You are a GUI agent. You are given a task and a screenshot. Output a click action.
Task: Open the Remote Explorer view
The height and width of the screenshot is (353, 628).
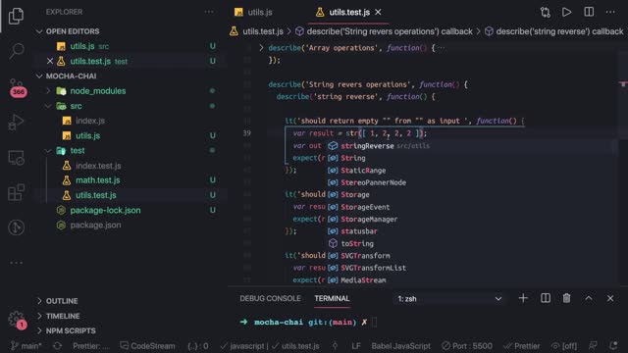pyautogui.click(x=16, y=157)
